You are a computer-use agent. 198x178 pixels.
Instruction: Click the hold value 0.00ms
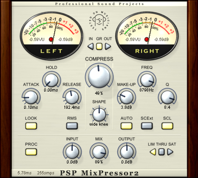[51, 90]
